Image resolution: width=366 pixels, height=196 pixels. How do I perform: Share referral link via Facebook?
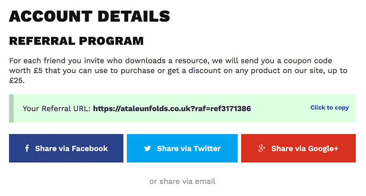[66, 148]
